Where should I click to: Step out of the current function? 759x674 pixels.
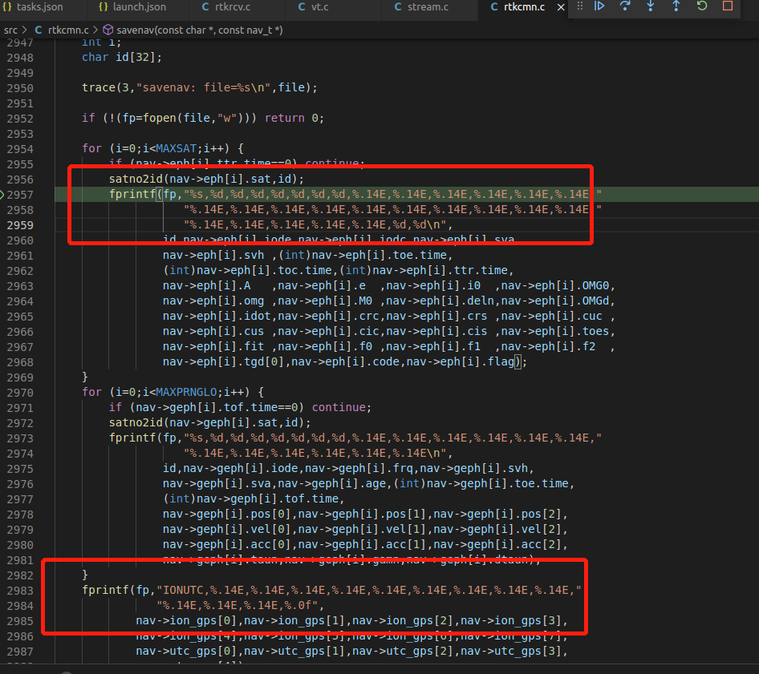pyautogui.click(x=676, y=6)
